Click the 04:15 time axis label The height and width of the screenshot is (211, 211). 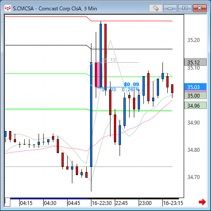26,203
